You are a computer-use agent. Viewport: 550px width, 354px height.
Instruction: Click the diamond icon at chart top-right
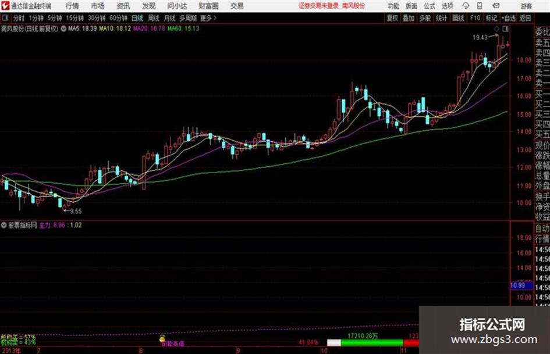496,28
